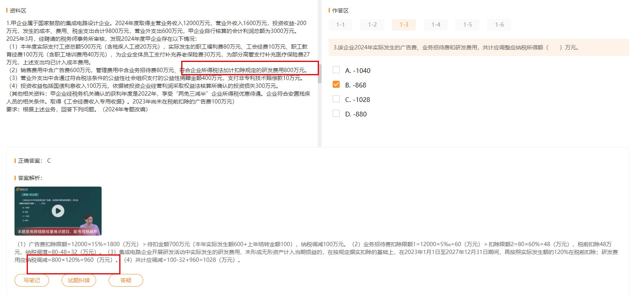The height and width of the screenshot is (294, 637).
Task: Uncheck selected option B. -868
Action: click(336, 85)
